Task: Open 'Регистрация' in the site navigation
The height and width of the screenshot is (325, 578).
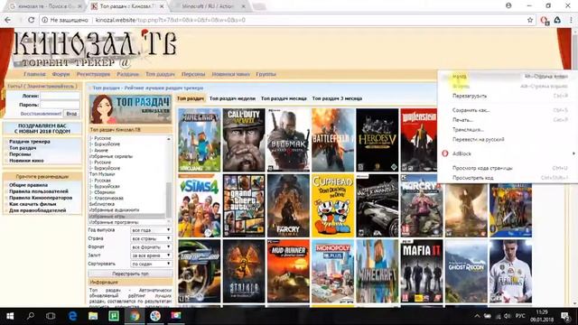Action: (93, 74)
